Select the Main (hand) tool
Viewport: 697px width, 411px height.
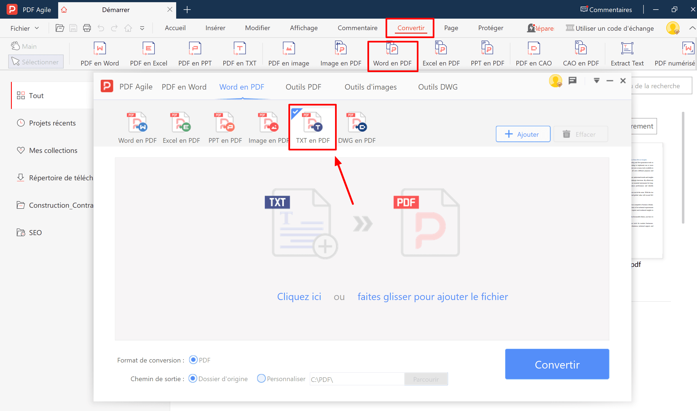(24, 46)
